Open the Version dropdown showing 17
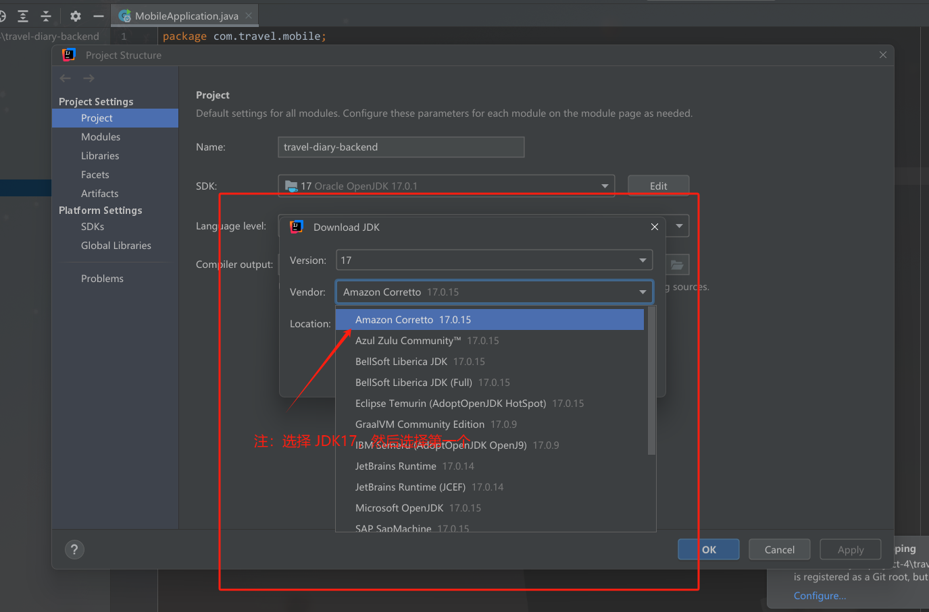This screenshot has width=929, height=612. pyautogui.click(x=495, y=260)
